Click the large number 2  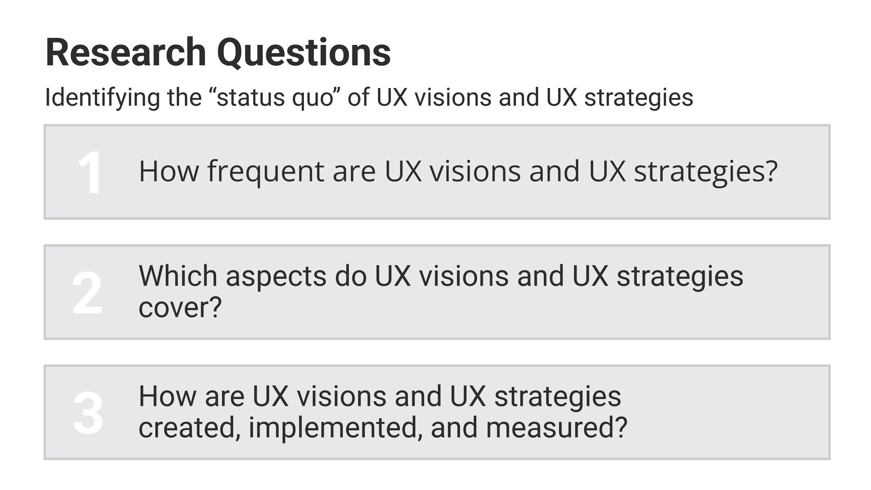[x=88, y=293]
